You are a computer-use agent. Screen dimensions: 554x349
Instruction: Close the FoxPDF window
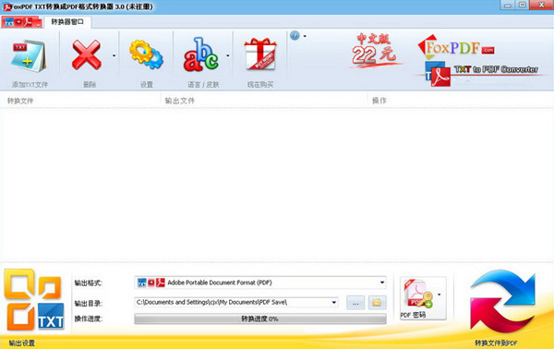pyautogui.click(x=541, y=5)
